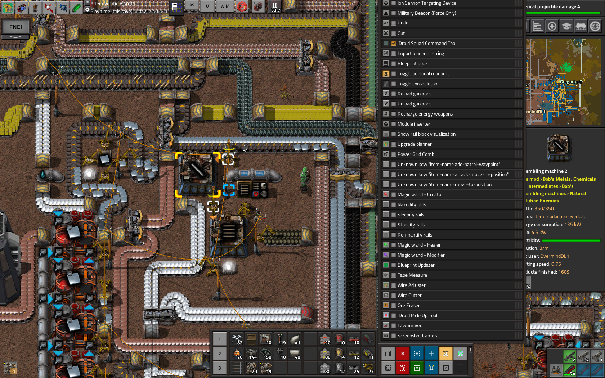Open the trains overview button
This screenshot has width=605, height=378.
click(x=581, y=26)
